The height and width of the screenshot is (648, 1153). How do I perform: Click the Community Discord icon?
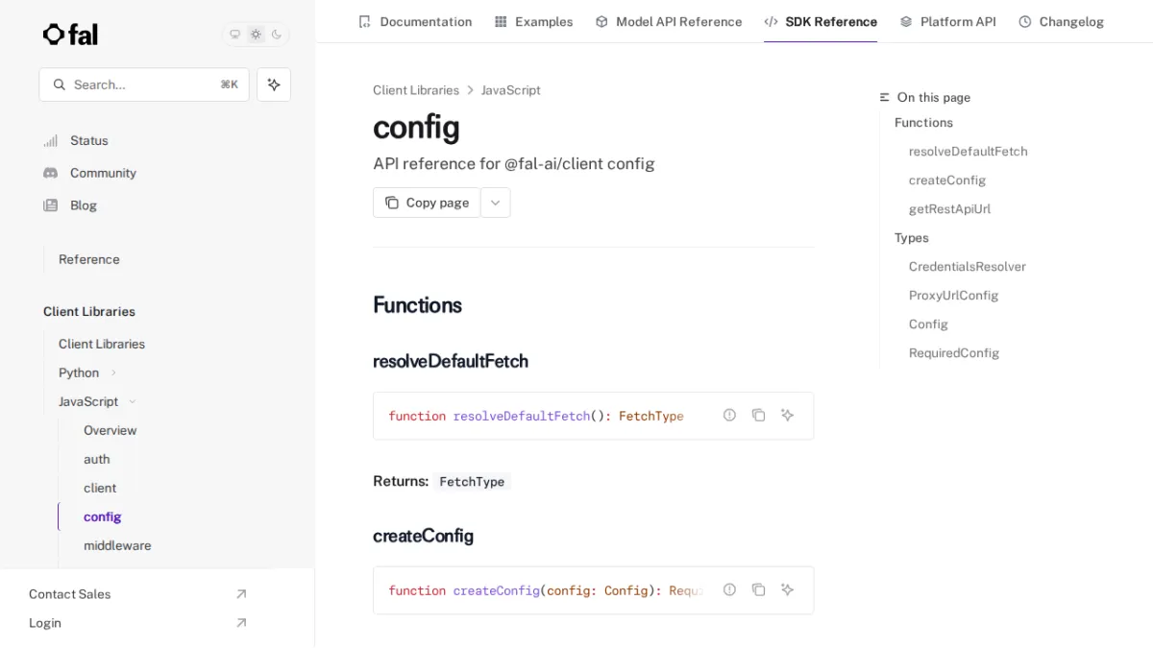[51, 173]
